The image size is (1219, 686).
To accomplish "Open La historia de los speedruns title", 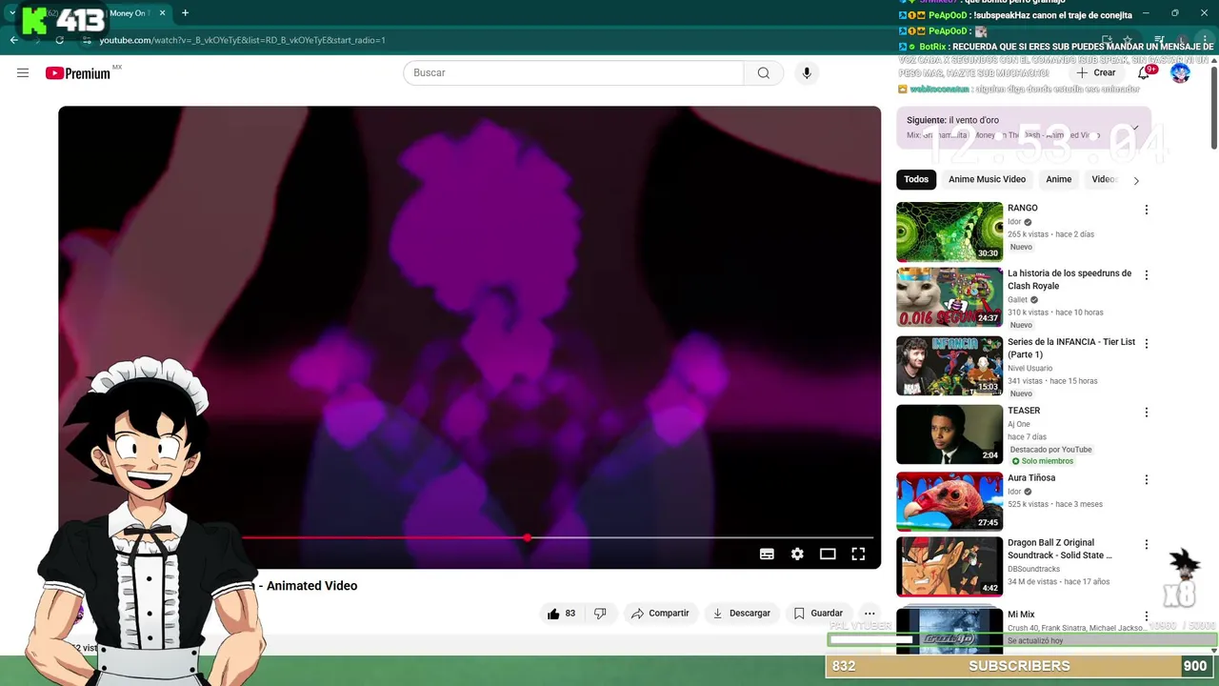I will click(1069, 279).
